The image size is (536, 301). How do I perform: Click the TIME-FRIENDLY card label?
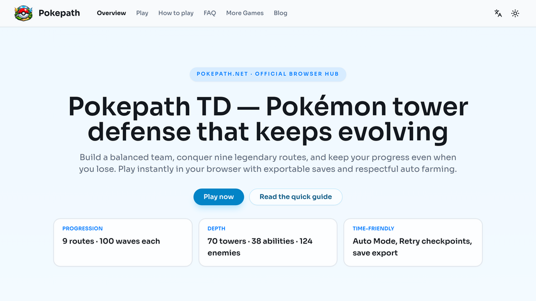pos(374,229)
